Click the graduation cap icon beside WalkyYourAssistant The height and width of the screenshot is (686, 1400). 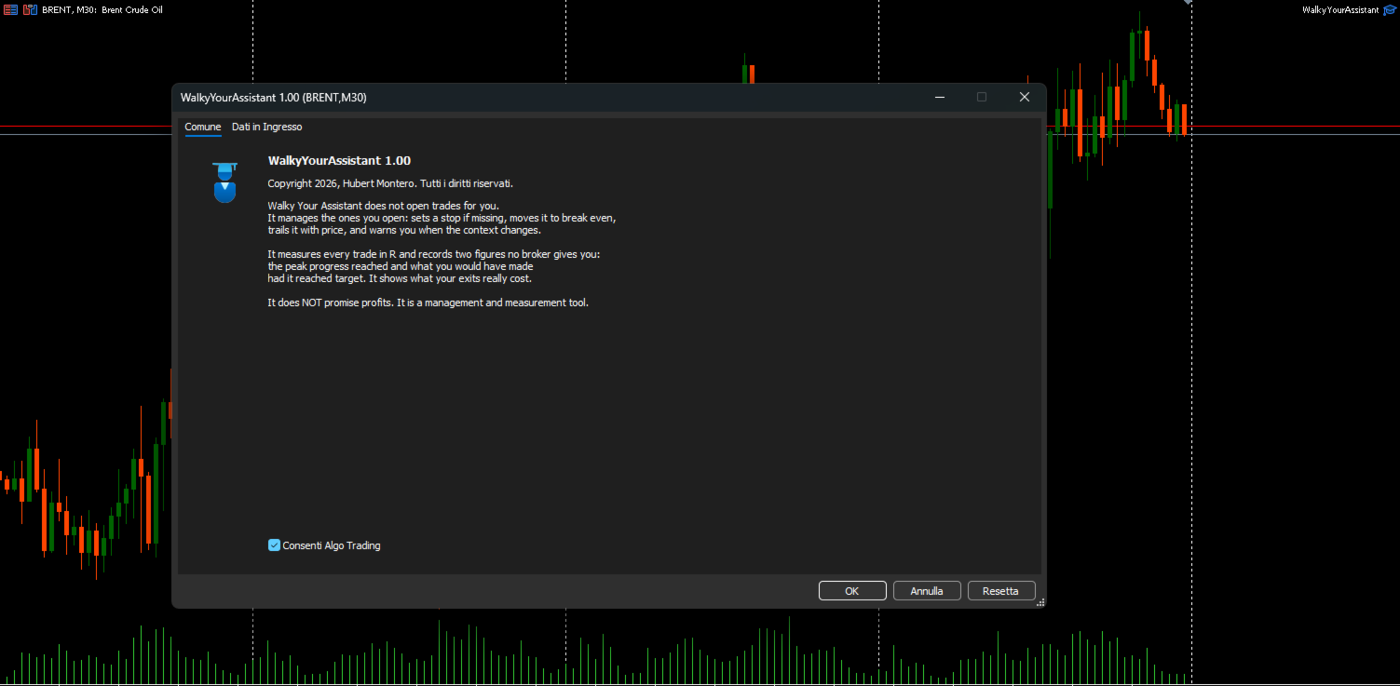tap(1390, 9)
